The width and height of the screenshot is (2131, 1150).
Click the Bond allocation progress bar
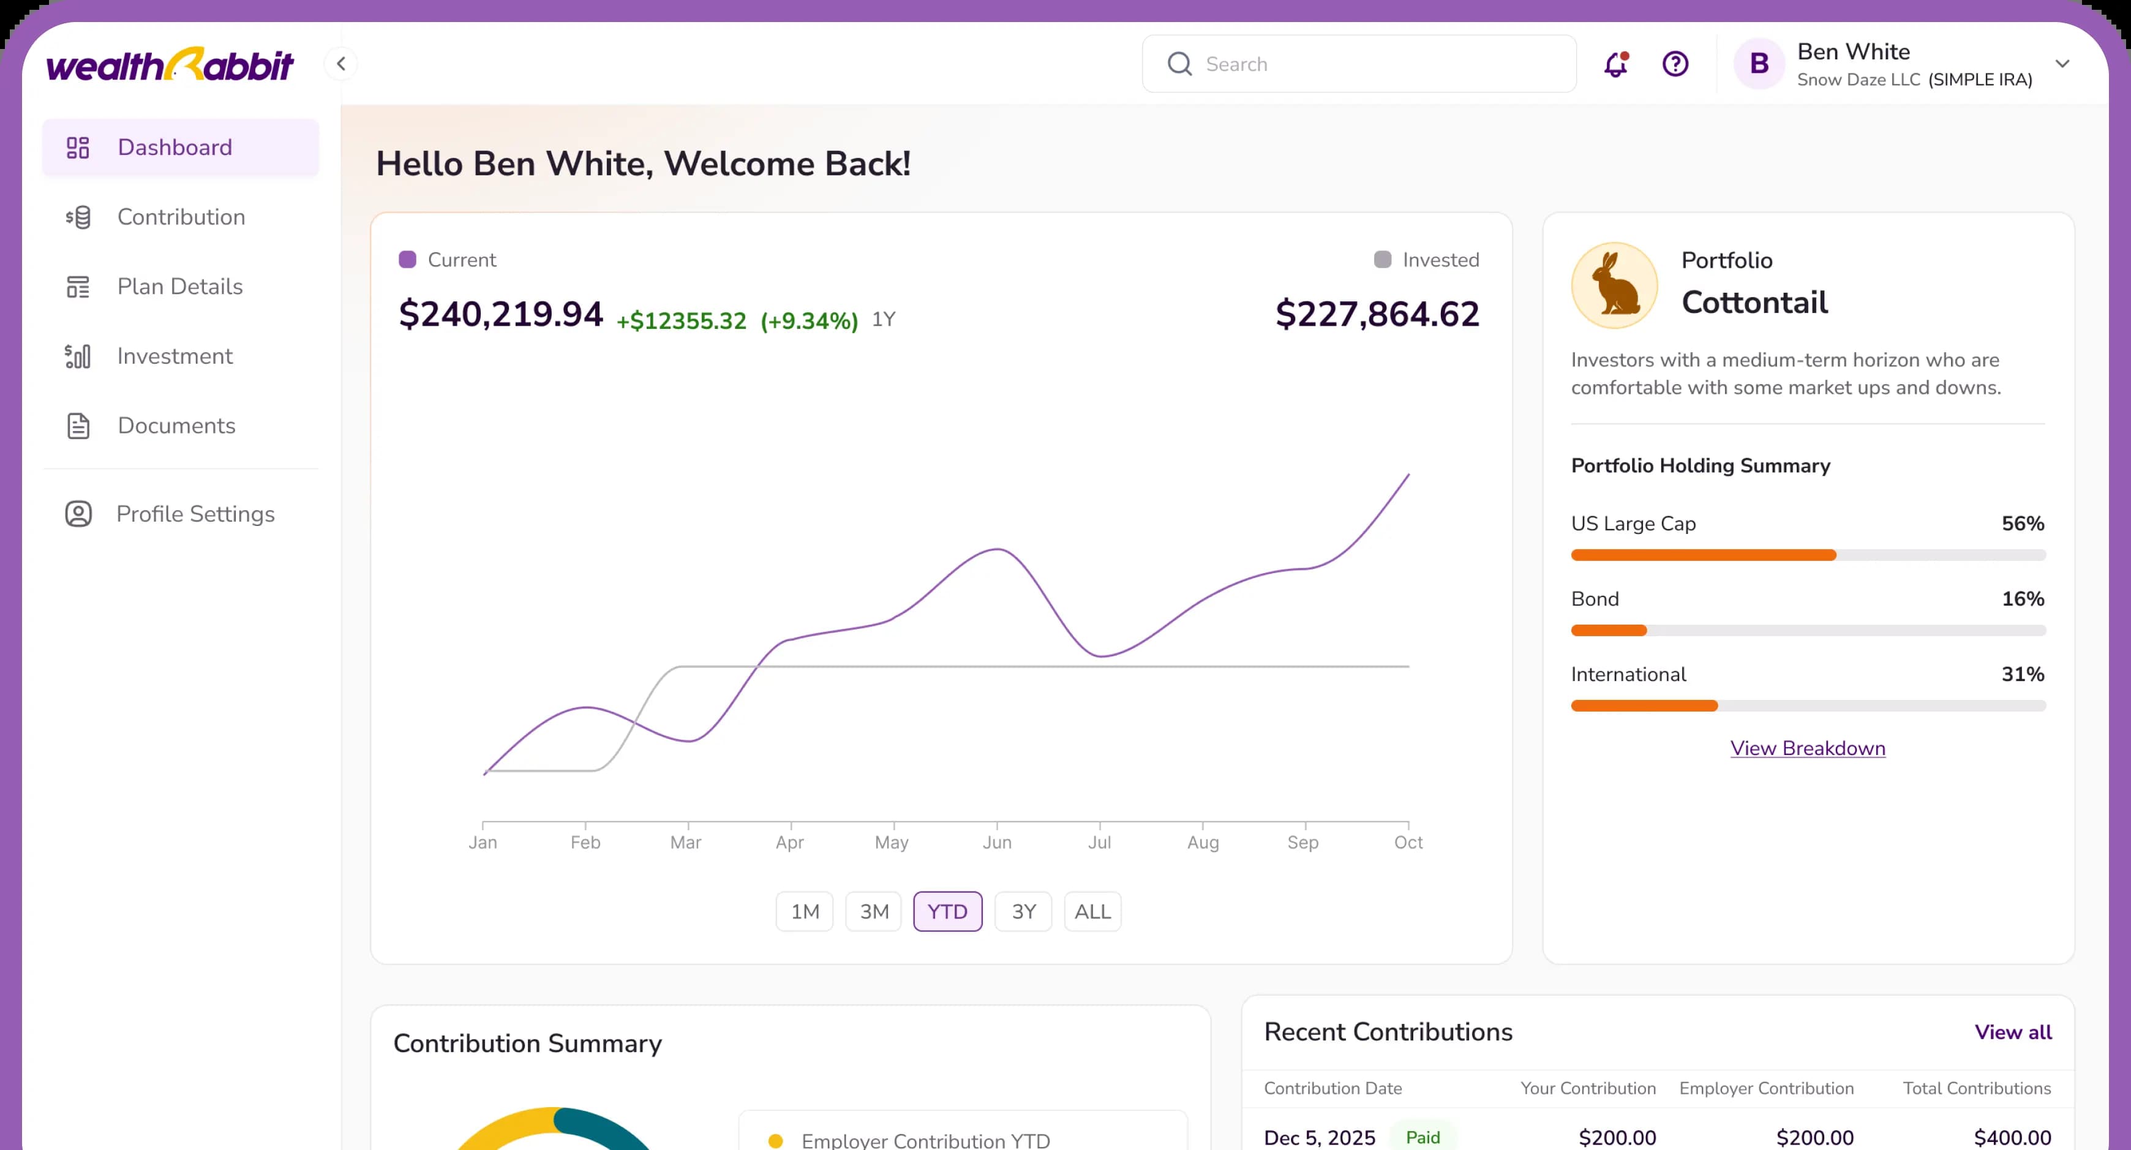[1808, 631]
